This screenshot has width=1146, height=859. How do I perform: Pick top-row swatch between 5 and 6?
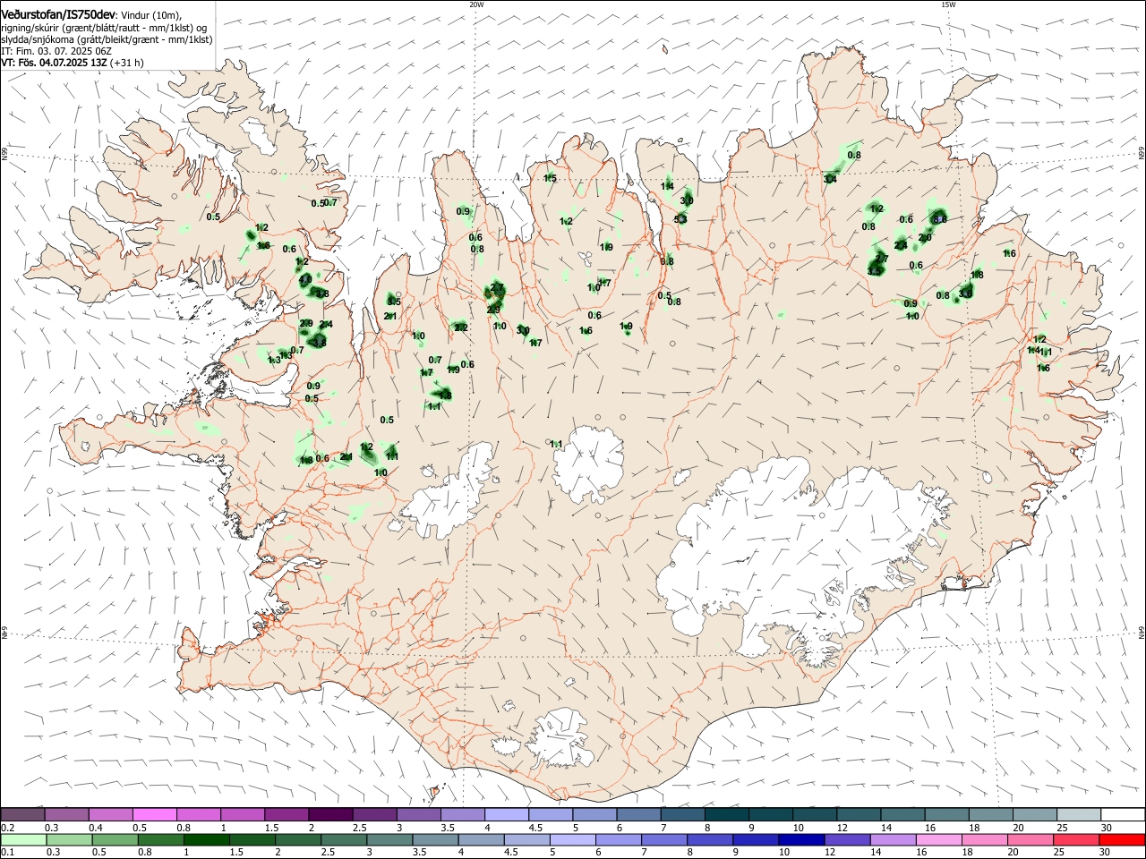[x=594, y=815]
